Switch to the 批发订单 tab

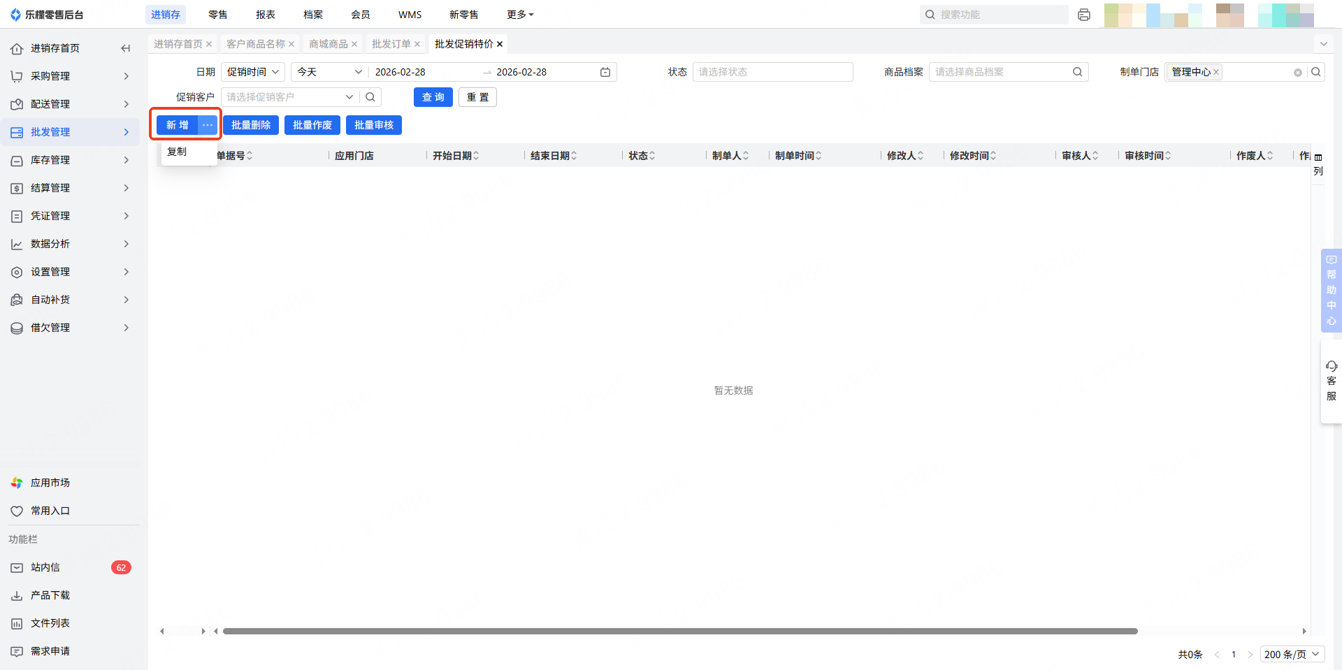pyautogui.click(x=391, y=44)
